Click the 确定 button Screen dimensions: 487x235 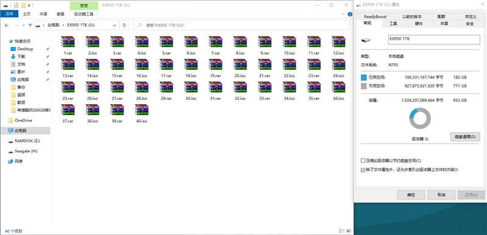pos(411,195)
